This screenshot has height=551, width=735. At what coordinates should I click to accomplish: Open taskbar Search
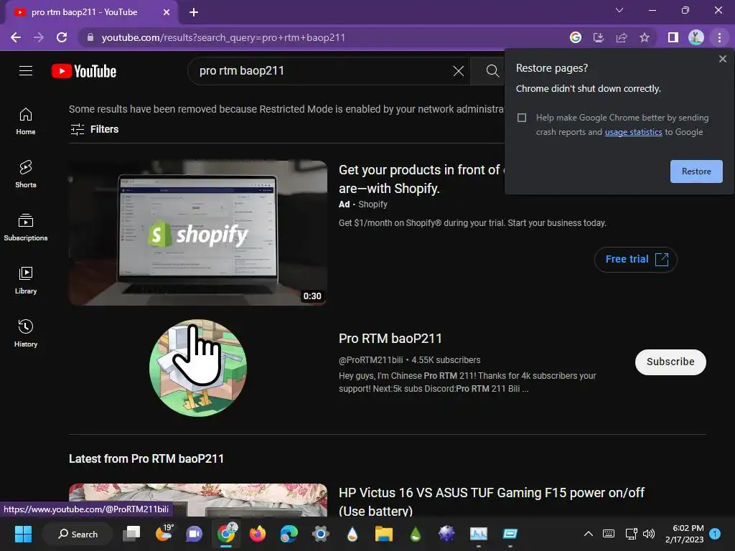(x=78, y=534)
